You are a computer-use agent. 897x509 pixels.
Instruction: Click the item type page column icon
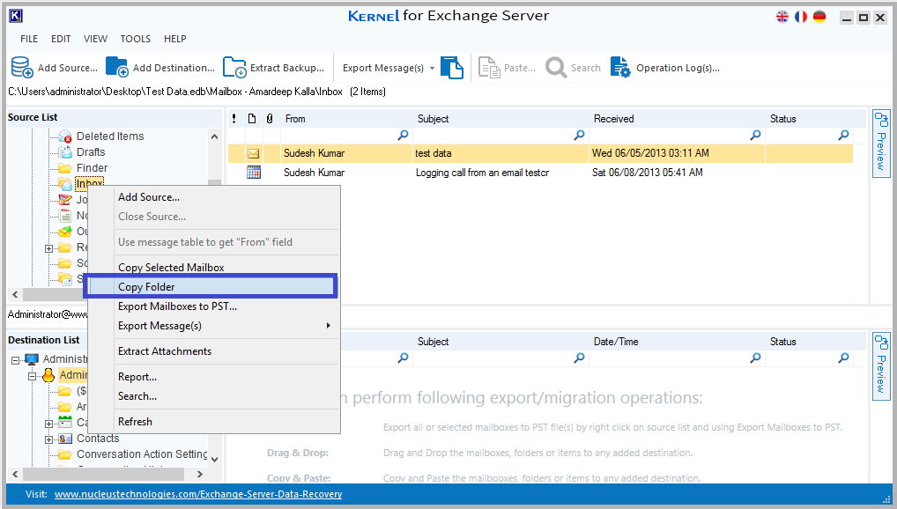click(x=252, y=119)
